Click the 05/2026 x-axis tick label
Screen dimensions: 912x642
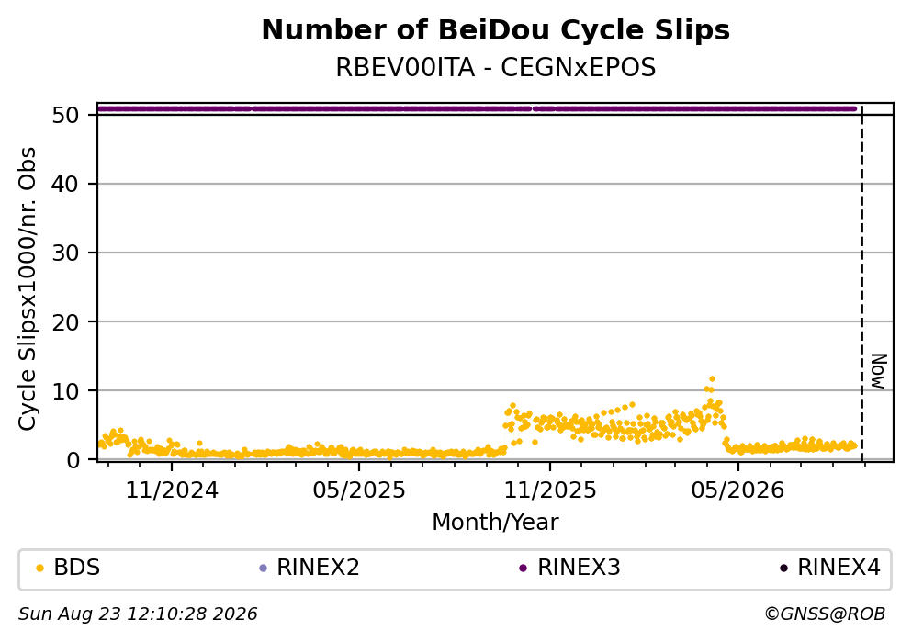[737, 490]
